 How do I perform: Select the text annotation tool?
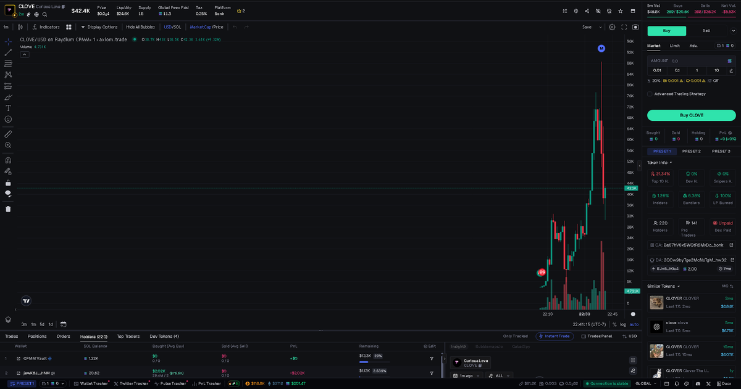(8, 108)
